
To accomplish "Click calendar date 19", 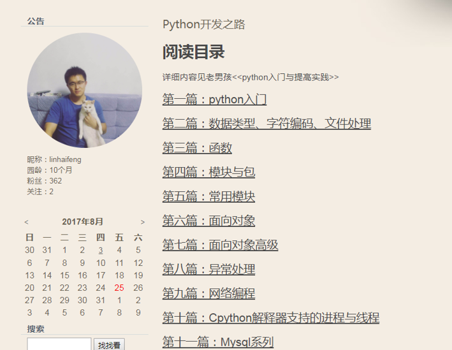I will (x=138, y=275).
